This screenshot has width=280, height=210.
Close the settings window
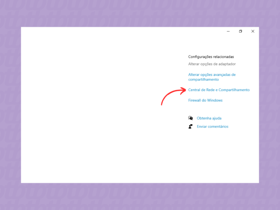click(253, 31)
